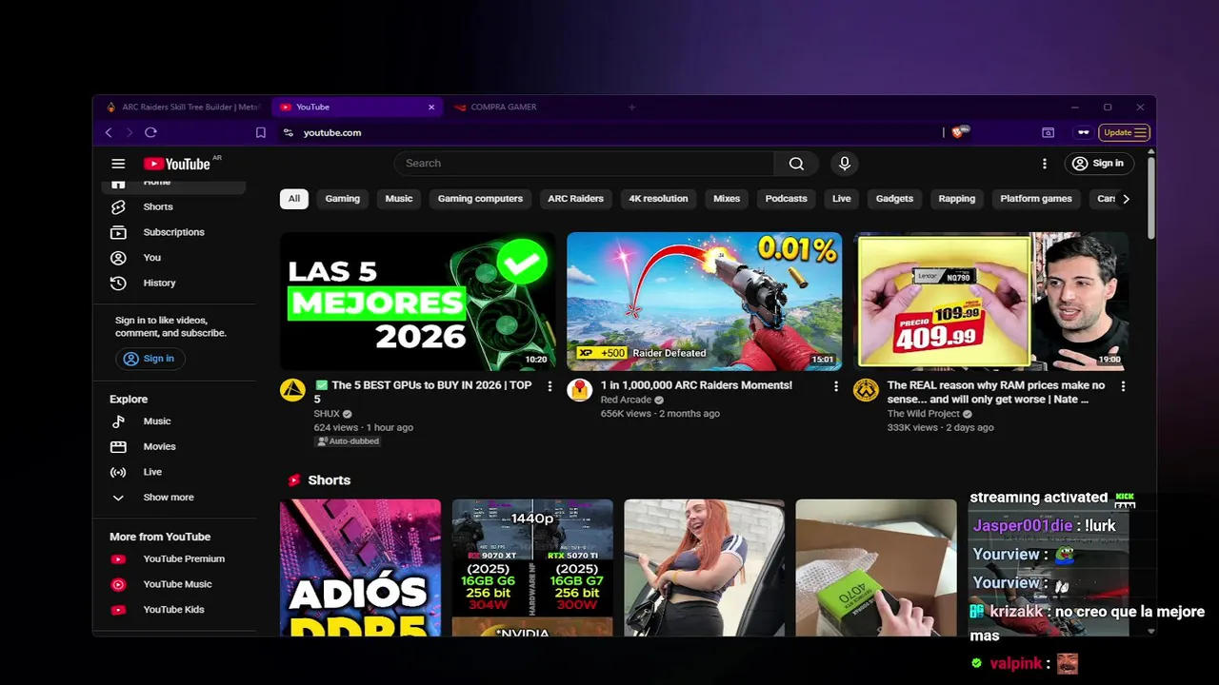Select the Gadgets chip
Viewport: 1219px width, 685px height.
[894, 199]
